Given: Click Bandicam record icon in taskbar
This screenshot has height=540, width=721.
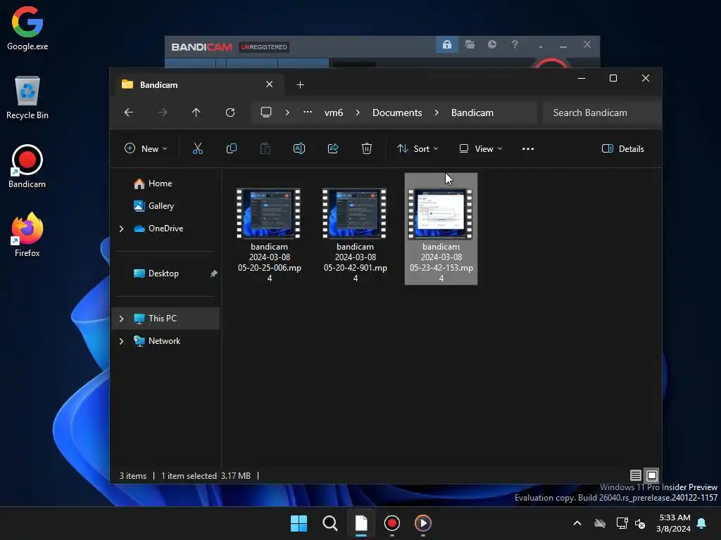Looking at the screenshot, I should [391, 523].
